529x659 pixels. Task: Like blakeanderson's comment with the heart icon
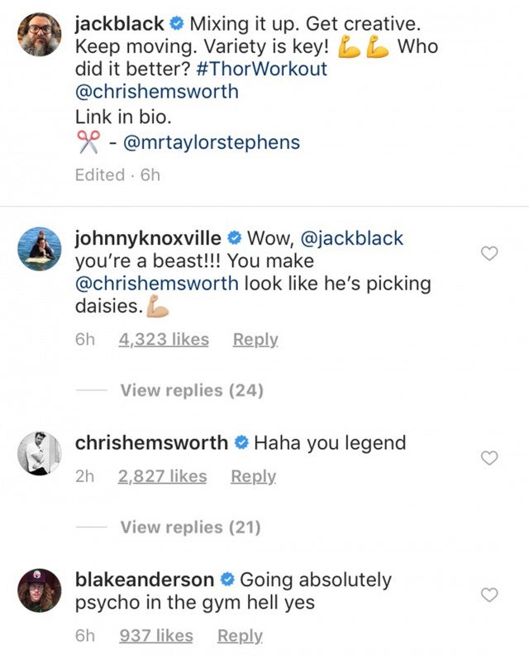coord(489,595)
